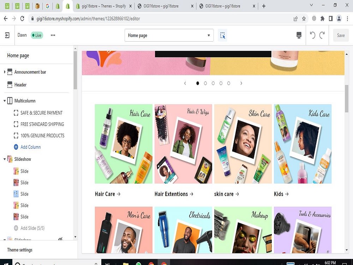Open the Hair & Wigs collection image
The image size is (353, 265).
[183, 144]
